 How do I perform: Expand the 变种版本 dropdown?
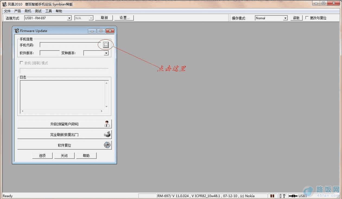click(x=106, y=53)
